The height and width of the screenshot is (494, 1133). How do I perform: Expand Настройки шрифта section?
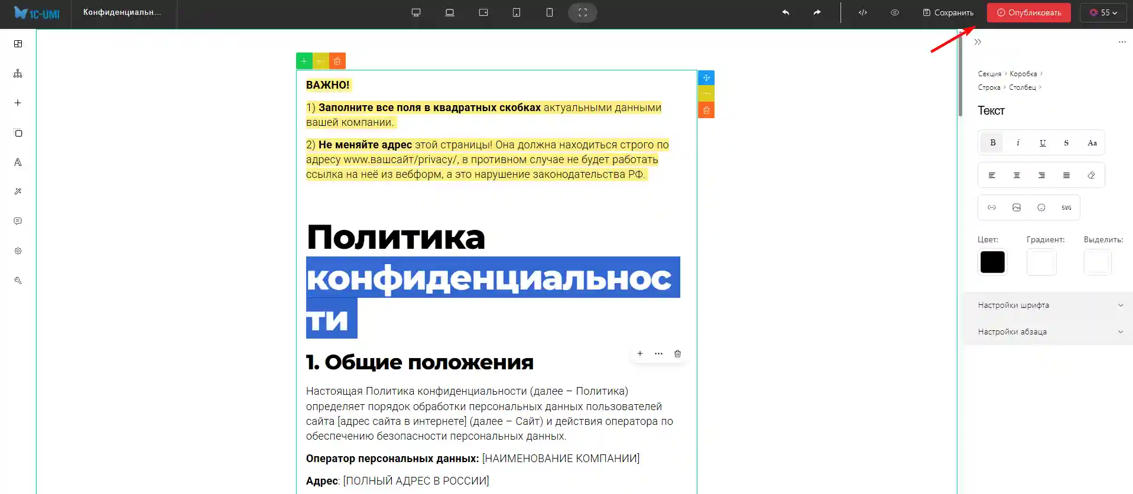coord(1049,305)
